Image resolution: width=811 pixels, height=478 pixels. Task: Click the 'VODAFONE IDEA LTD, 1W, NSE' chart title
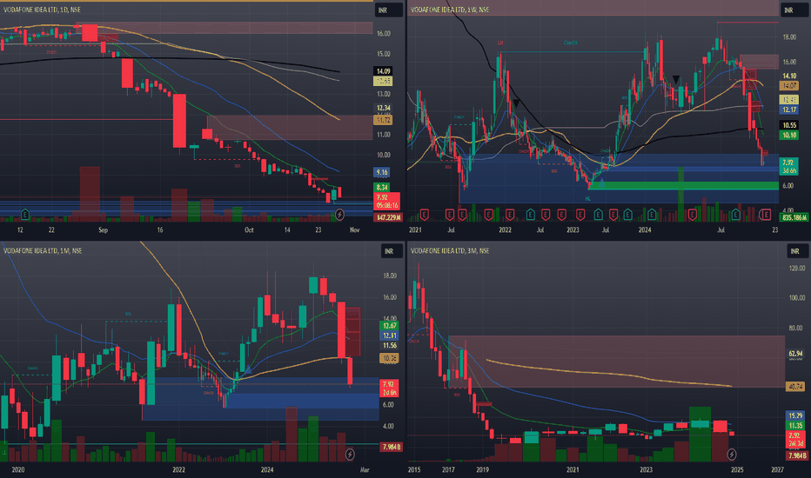click(450, 10)
